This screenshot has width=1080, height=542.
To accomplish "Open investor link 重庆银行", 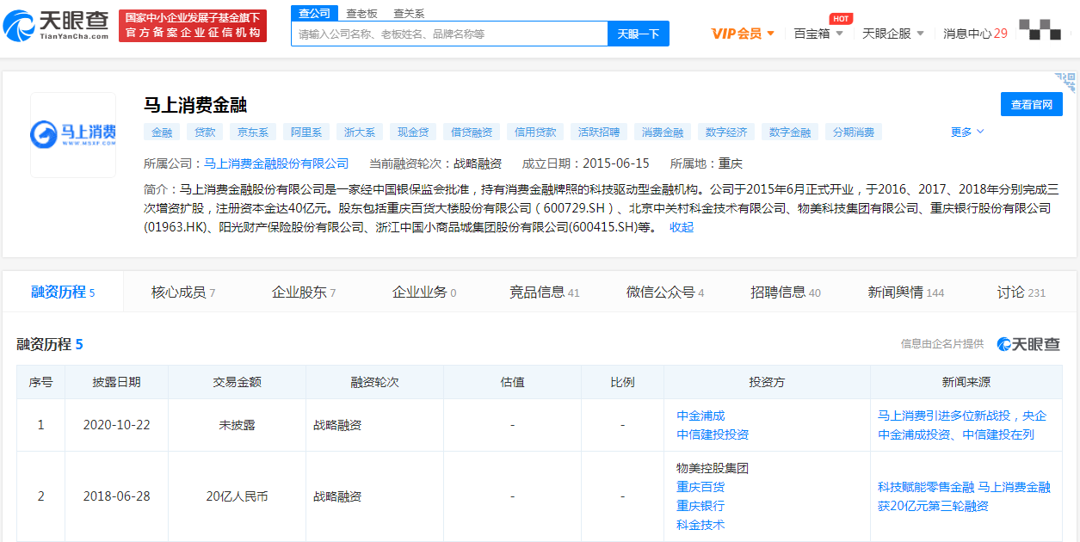I will [x=700, y=506].
